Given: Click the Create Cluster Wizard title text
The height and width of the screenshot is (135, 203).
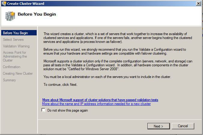Looking at the screenshot, I should [x=26, y=4].
